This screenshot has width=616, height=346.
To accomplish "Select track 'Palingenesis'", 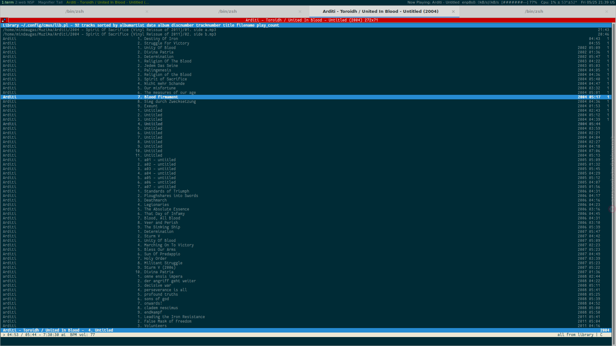I will pos(306,70).
